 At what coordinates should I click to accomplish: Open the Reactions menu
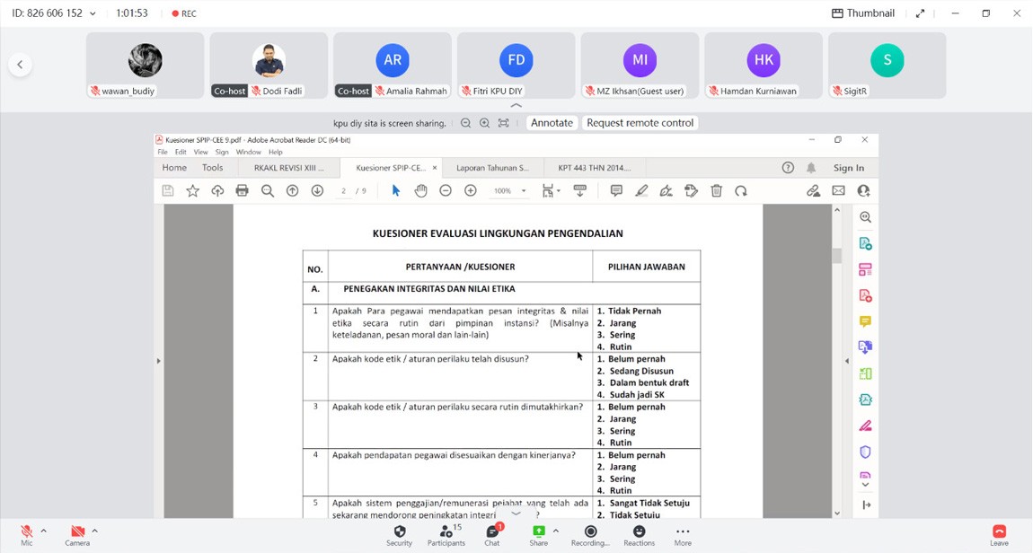pos(639,532)
